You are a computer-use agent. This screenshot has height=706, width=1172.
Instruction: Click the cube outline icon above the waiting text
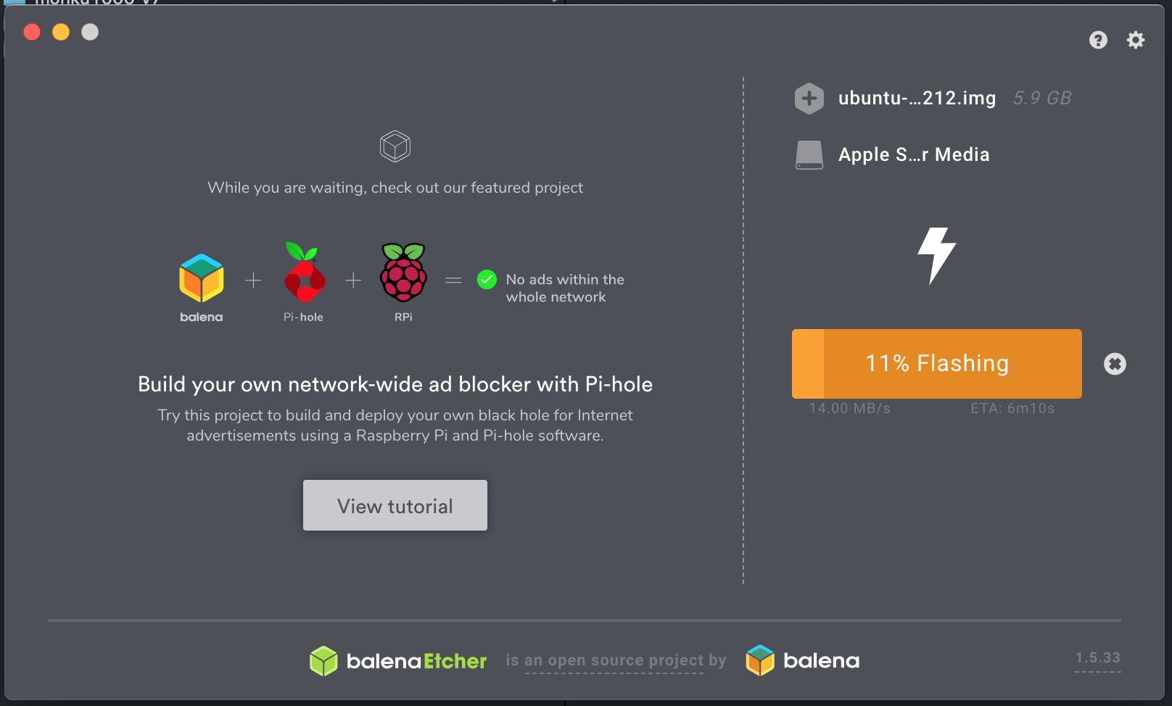tap(395, 146)
